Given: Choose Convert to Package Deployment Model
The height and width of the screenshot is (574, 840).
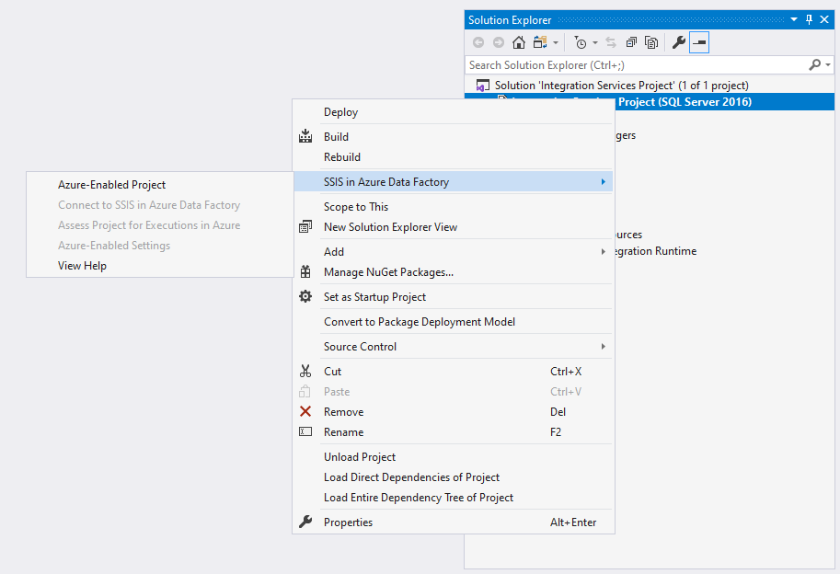Looking at the screenshot, I should tap(453, 322).
